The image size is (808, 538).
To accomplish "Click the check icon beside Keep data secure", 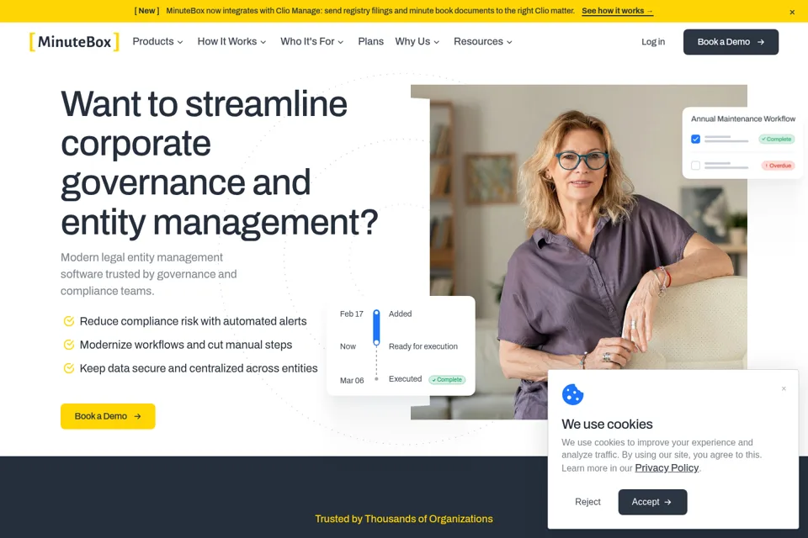I will coord(68,368).
